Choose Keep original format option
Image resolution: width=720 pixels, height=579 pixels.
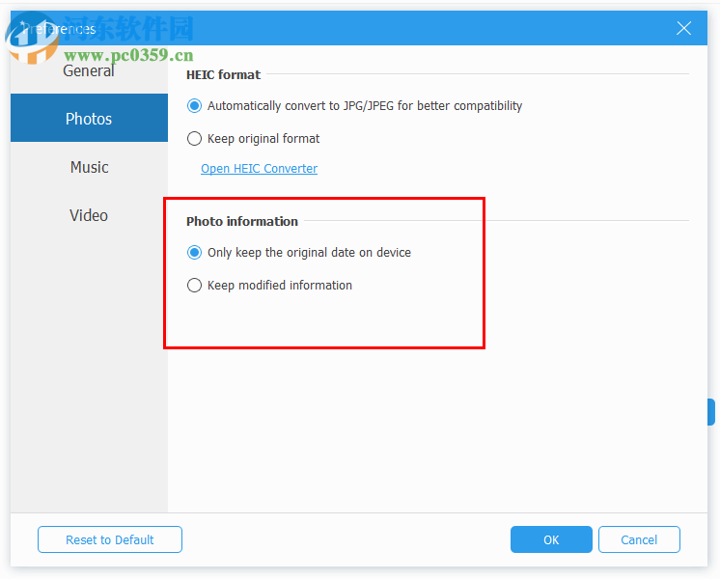[x=195, y=139]
